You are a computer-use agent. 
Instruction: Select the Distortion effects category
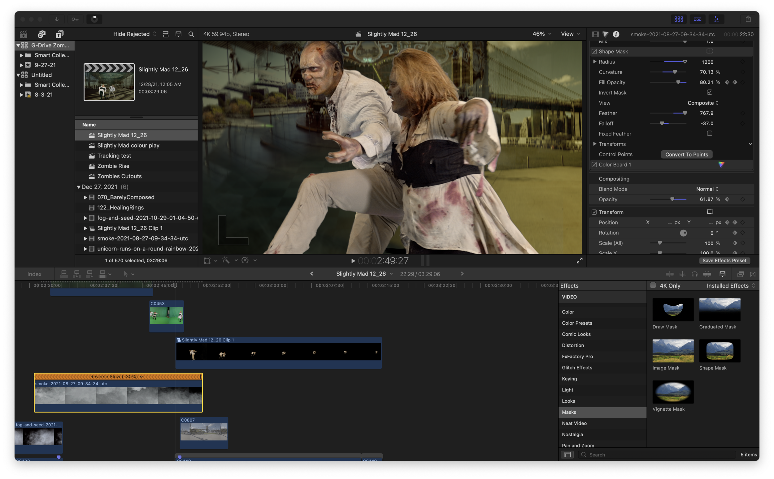(573, 345)
